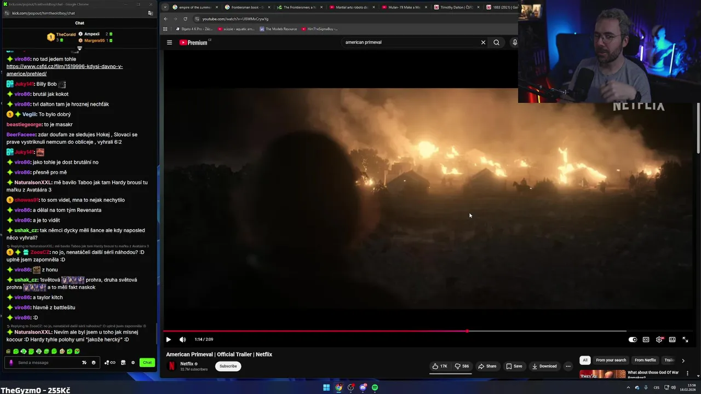Open God Of War recommended video thumbnail
Viewport: 701px width, 394px height.
pos(602,375)
